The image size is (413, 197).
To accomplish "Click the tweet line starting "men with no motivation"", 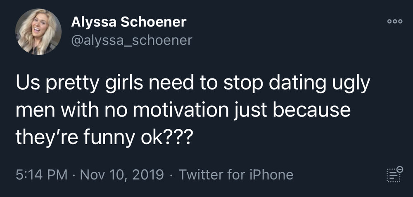I will [x=183, y=111].
